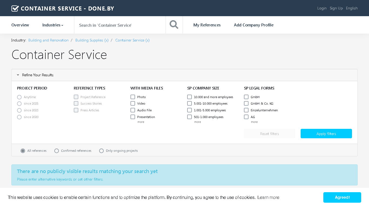Image resolution: width=369 pixels, height=207 pixels.
Task: Open the English language selector
Action: [352, 8]
